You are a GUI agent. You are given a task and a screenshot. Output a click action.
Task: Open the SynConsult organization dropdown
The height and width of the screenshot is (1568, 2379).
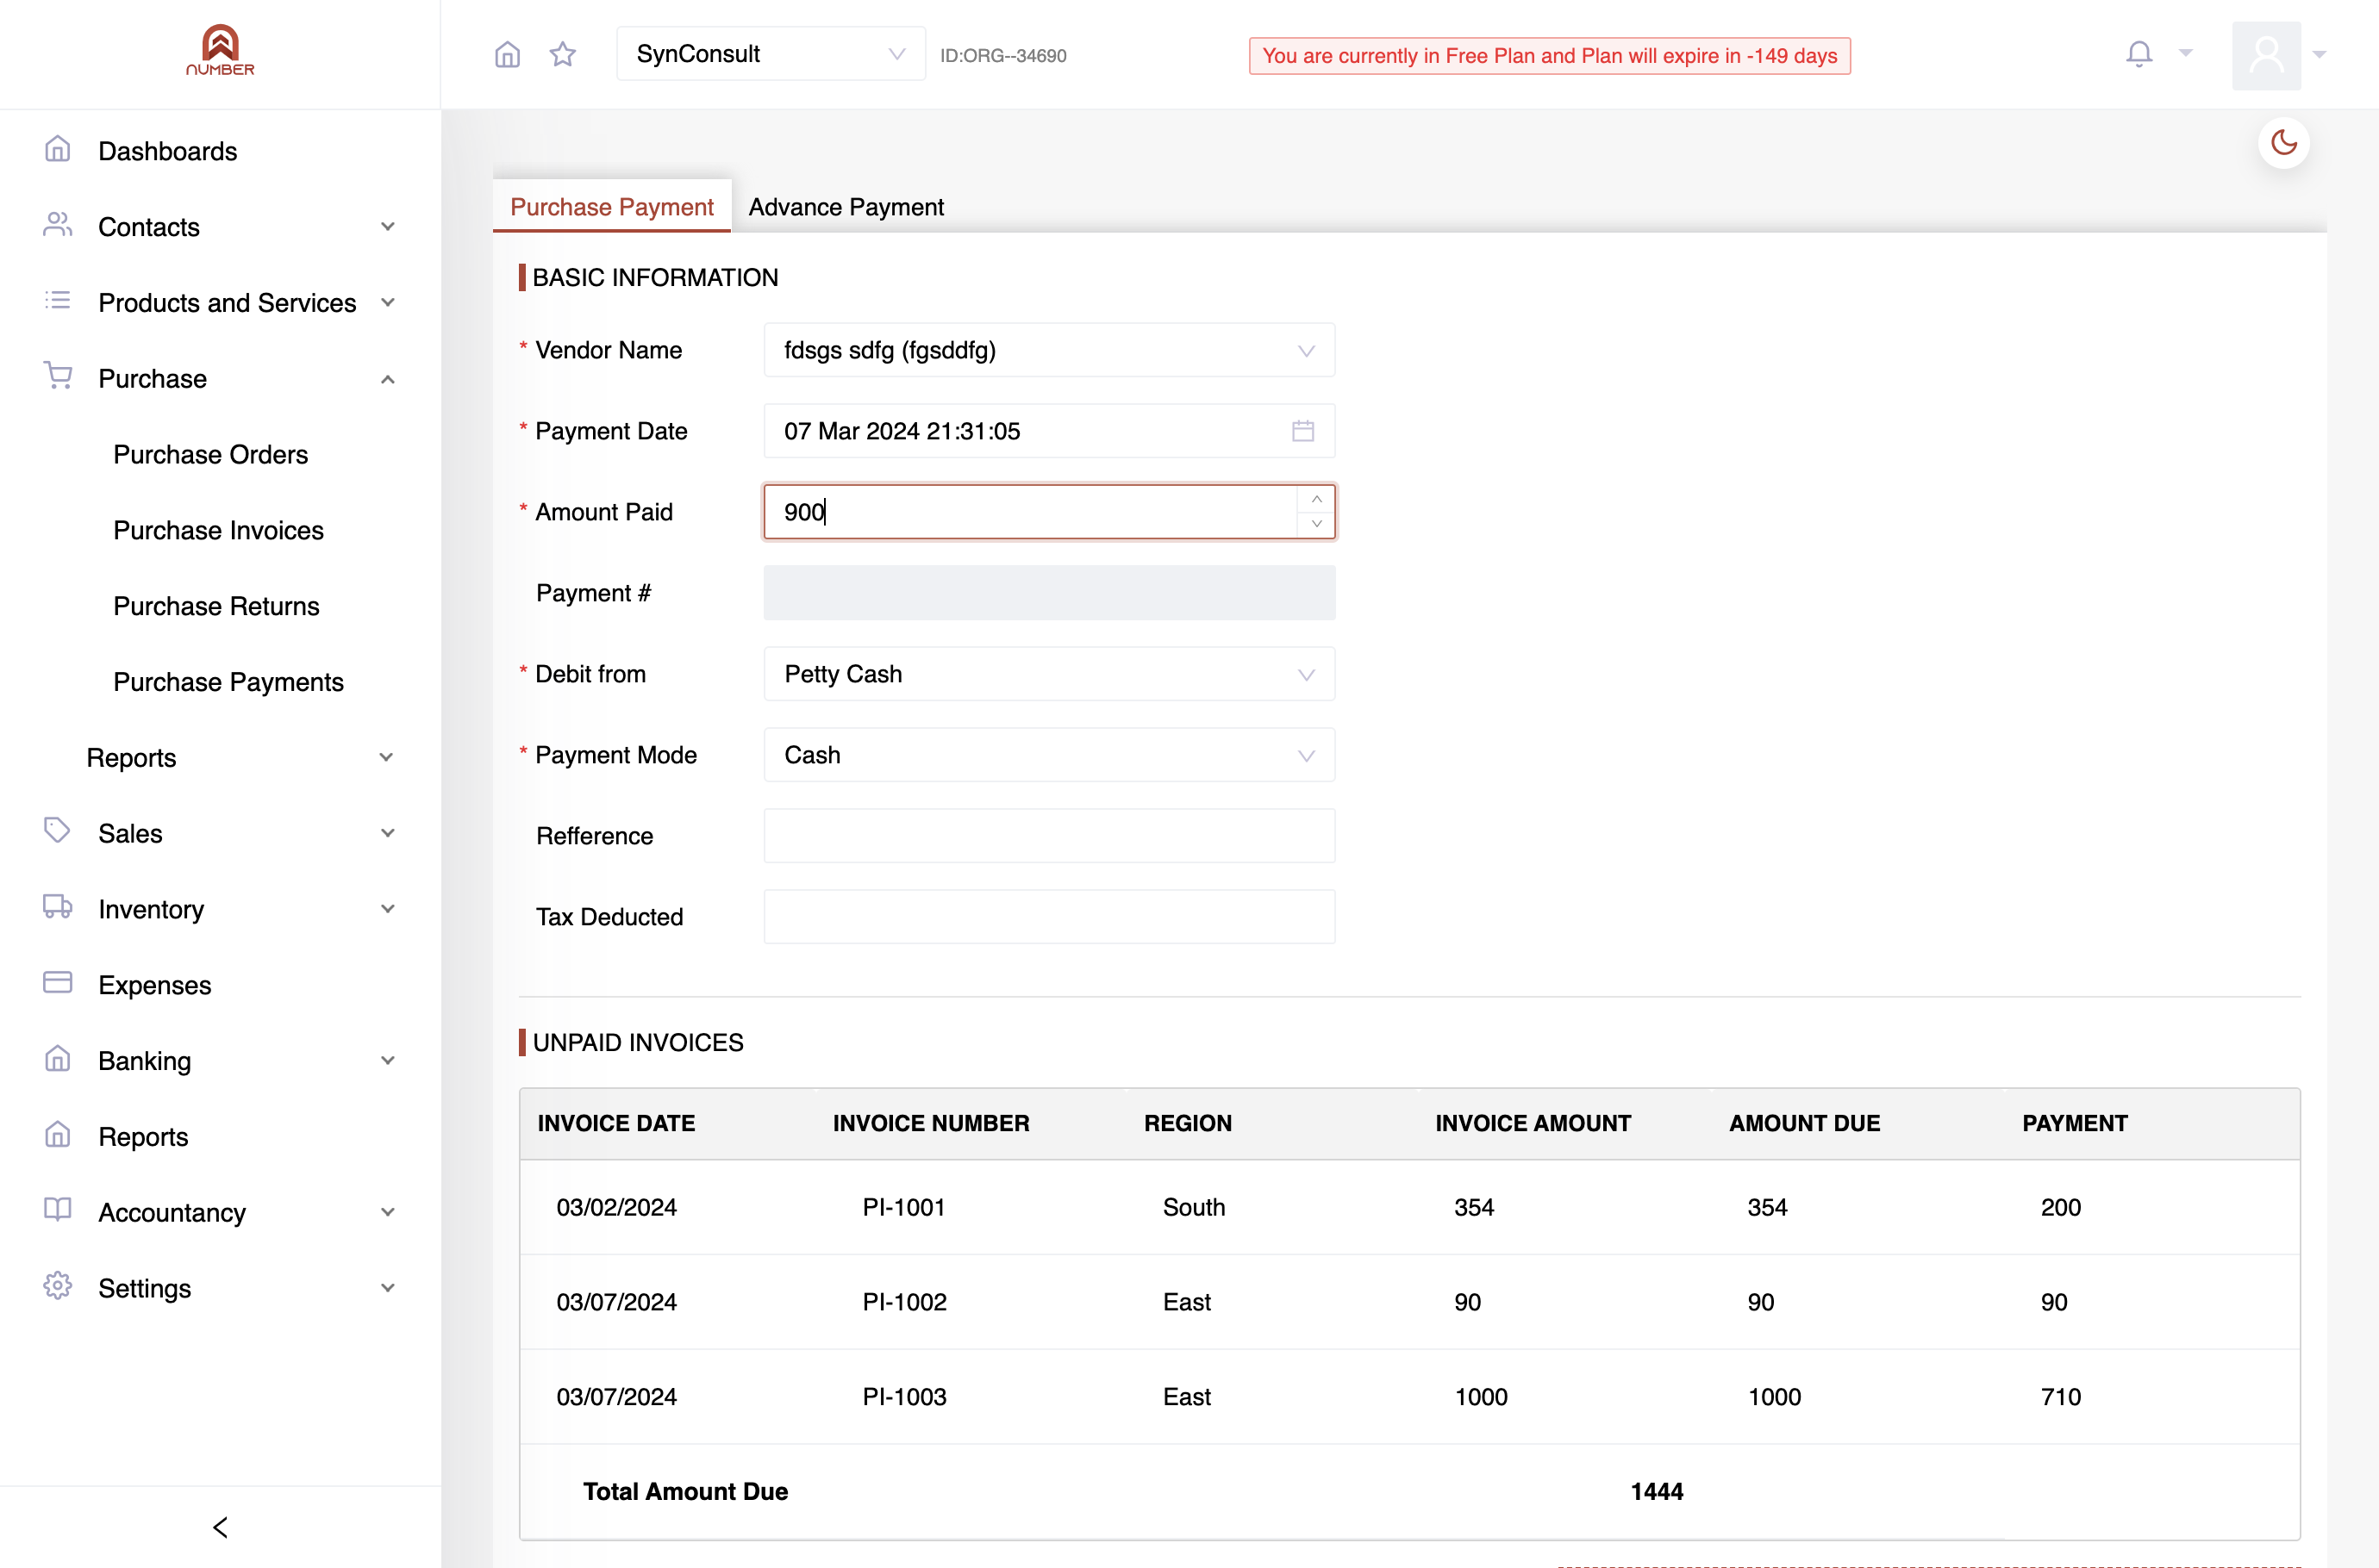[771, 54]
